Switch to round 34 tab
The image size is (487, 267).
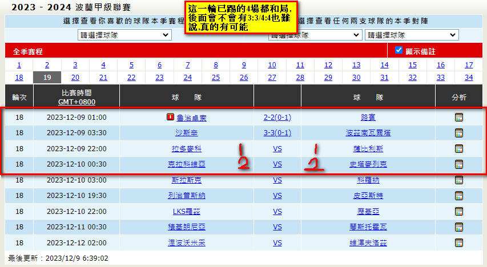coord(469,78)
